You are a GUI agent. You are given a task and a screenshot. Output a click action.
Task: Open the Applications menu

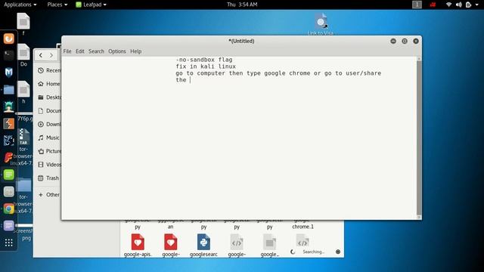pos(20,5)
